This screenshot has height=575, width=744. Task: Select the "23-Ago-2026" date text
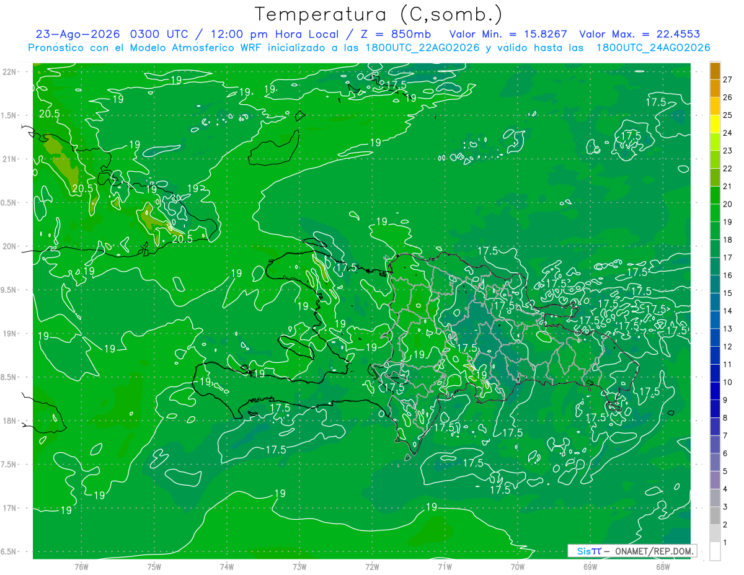click(77, 34)
